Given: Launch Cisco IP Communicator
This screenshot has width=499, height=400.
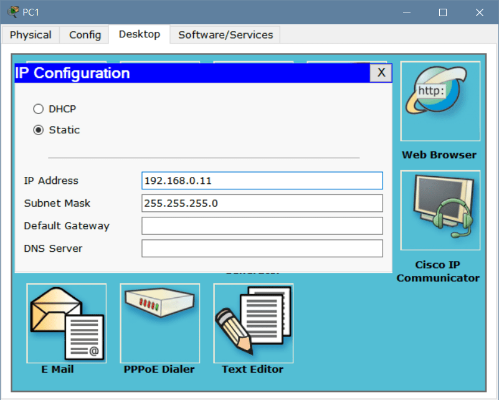Looking at the screenshot, I should [440, 211].
